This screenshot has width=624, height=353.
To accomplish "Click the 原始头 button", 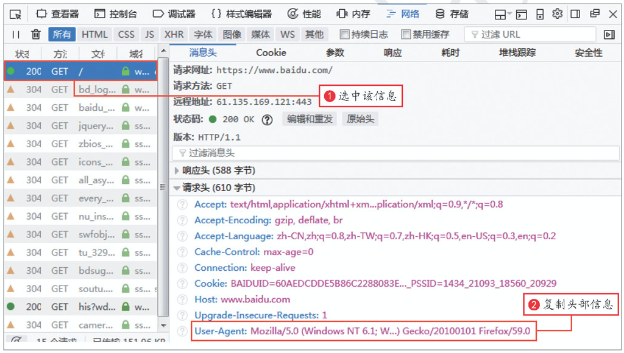I will click(360, 119).
